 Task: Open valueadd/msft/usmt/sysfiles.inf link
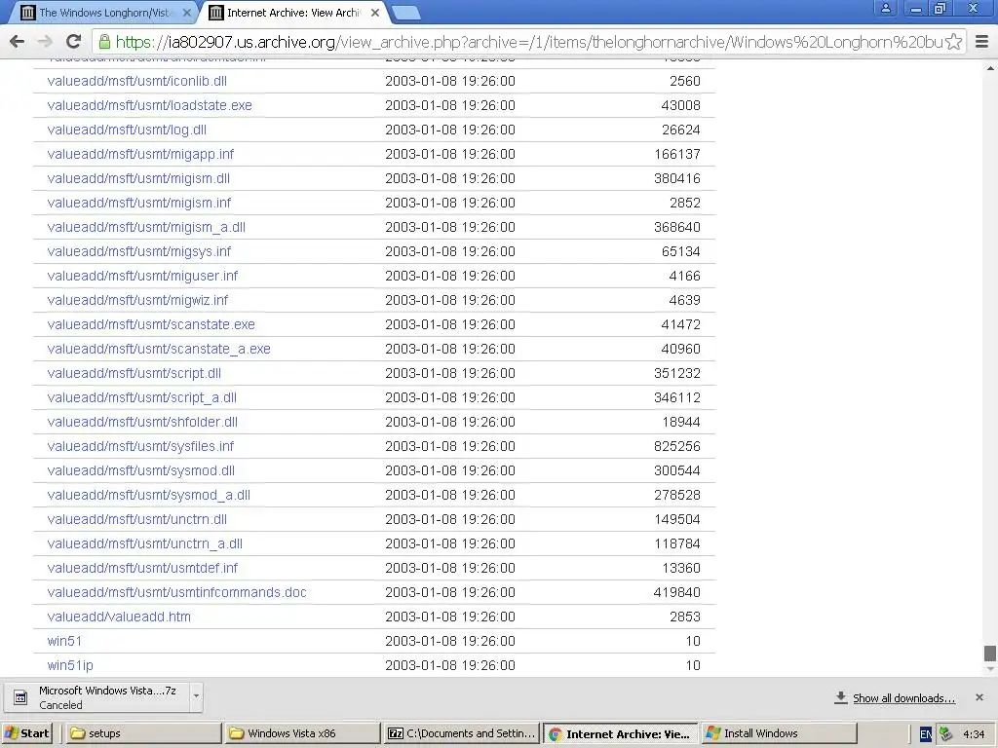click(140, 446)
